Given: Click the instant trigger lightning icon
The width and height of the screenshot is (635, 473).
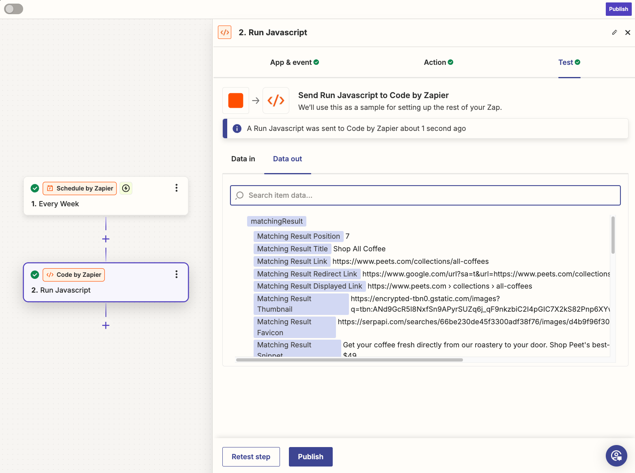Looking at the screenshot, I should 126,188.
